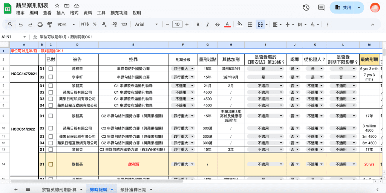Open the fill color picker
Image resolution: width=386 pixels, height=193 pixels.
coord(239,24)
